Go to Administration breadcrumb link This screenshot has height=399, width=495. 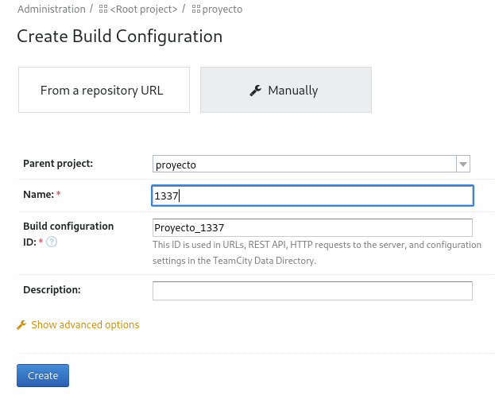[x=52, y=10]
